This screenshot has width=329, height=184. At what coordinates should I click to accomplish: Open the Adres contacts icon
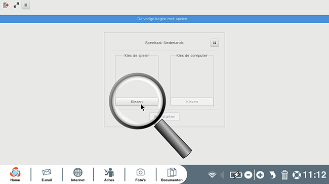pos(109,174)
